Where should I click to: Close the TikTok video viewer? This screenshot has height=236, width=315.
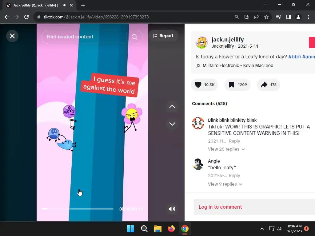coord(12,36)
